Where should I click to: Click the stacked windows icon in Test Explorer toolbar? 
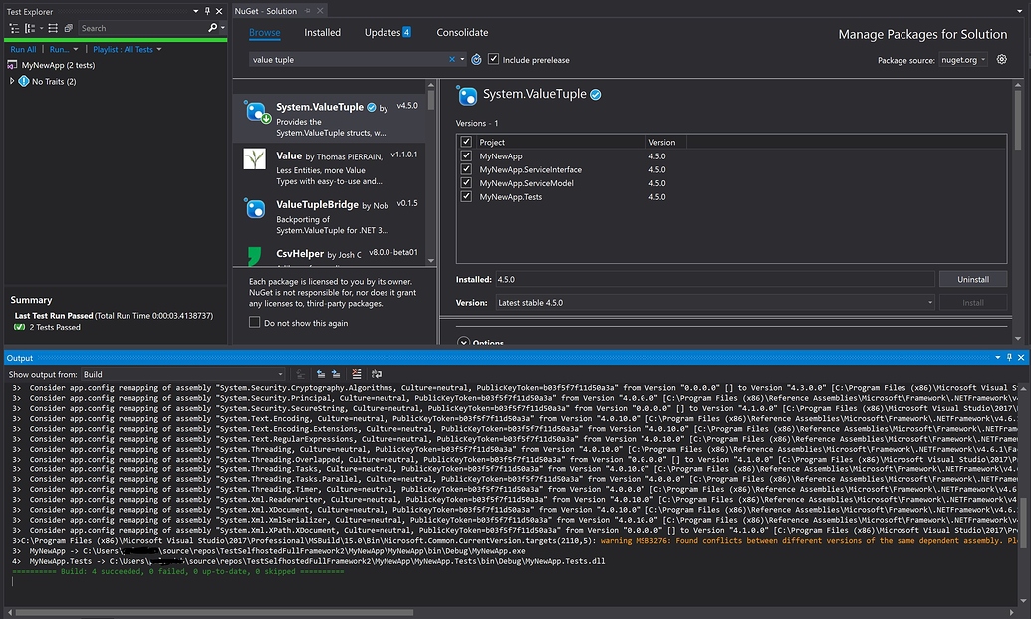pos(69,28)
